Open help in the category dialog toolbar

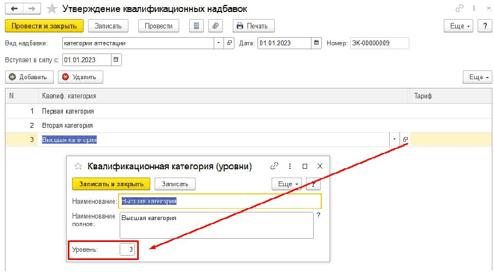(x=313, y=184)
